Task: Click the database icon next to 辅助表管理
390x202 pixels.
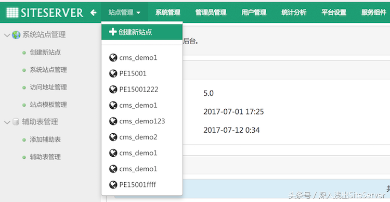Action: [16, 122]
